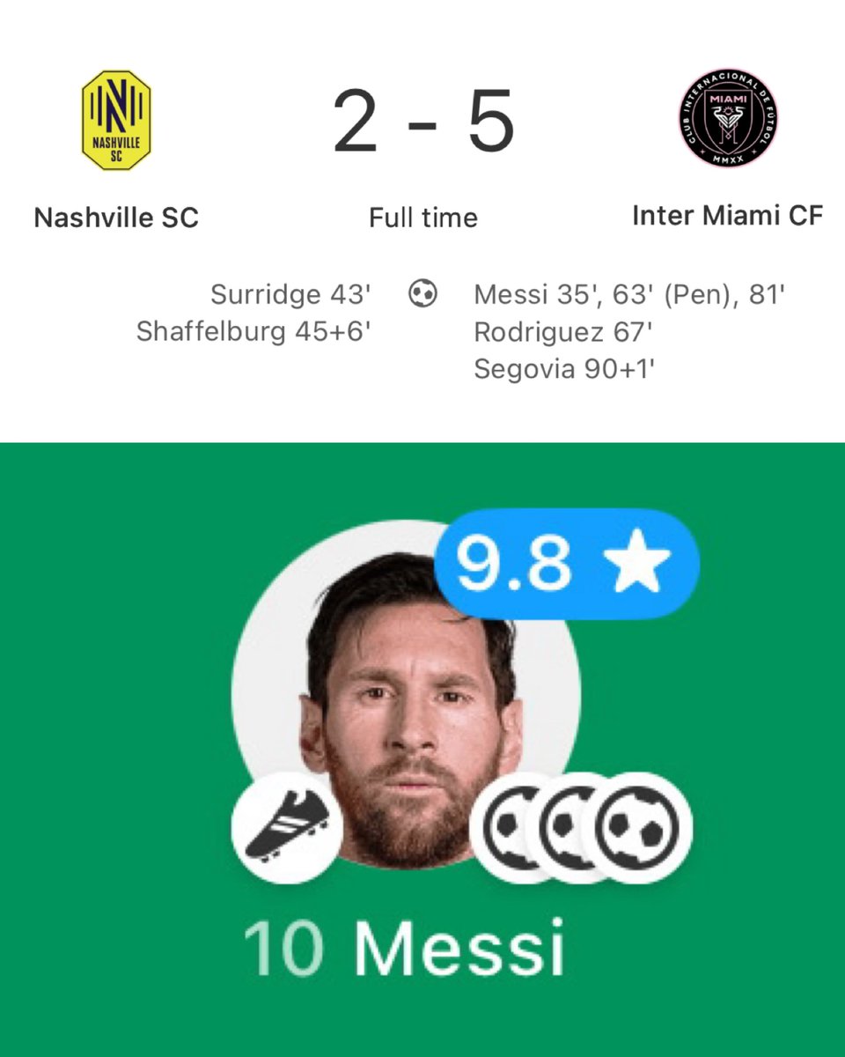Click the 10 Messi player name
Image resolution: width=845 pixels, height=1057 pixels.
click(403, 950)
